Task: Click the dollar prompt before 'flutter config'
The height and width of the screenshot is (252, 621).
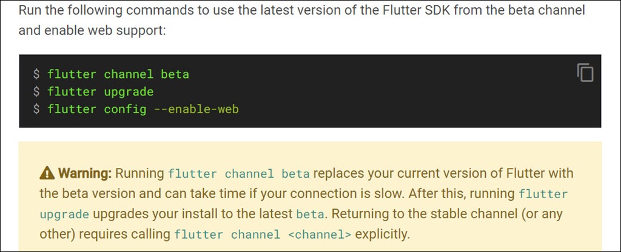Action: [x=36, y=109]
